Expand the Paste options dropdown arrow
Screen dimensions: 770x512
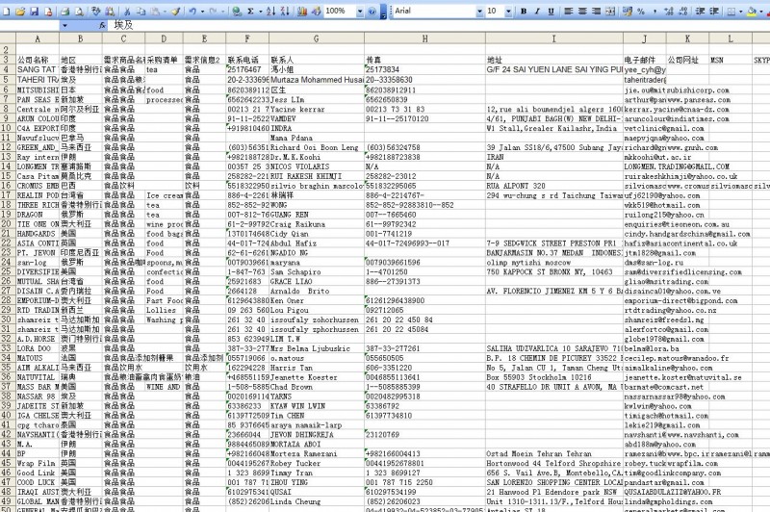coord(165,12)
